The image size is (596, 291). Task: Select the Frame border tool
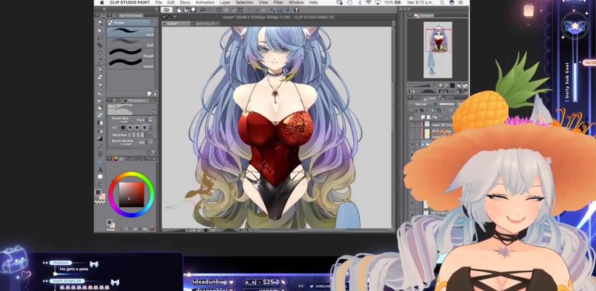(x=100, y=154)
